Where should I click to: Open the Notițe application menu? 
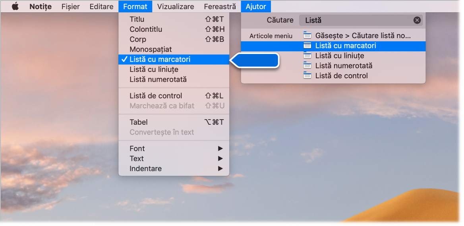pos(41,6)
